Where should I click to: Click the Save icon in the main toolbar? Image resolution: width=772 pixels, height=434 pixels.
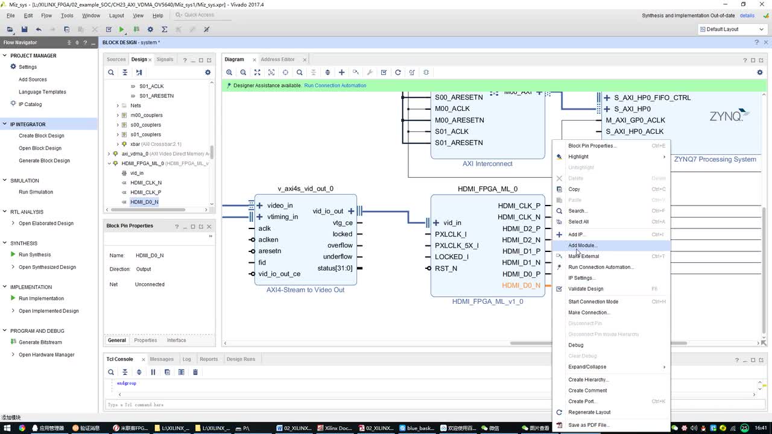[x=24, y=29]
